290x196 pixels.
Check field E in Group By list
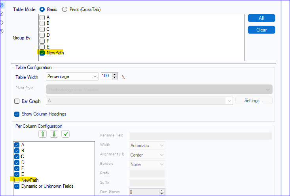point(42,47)
